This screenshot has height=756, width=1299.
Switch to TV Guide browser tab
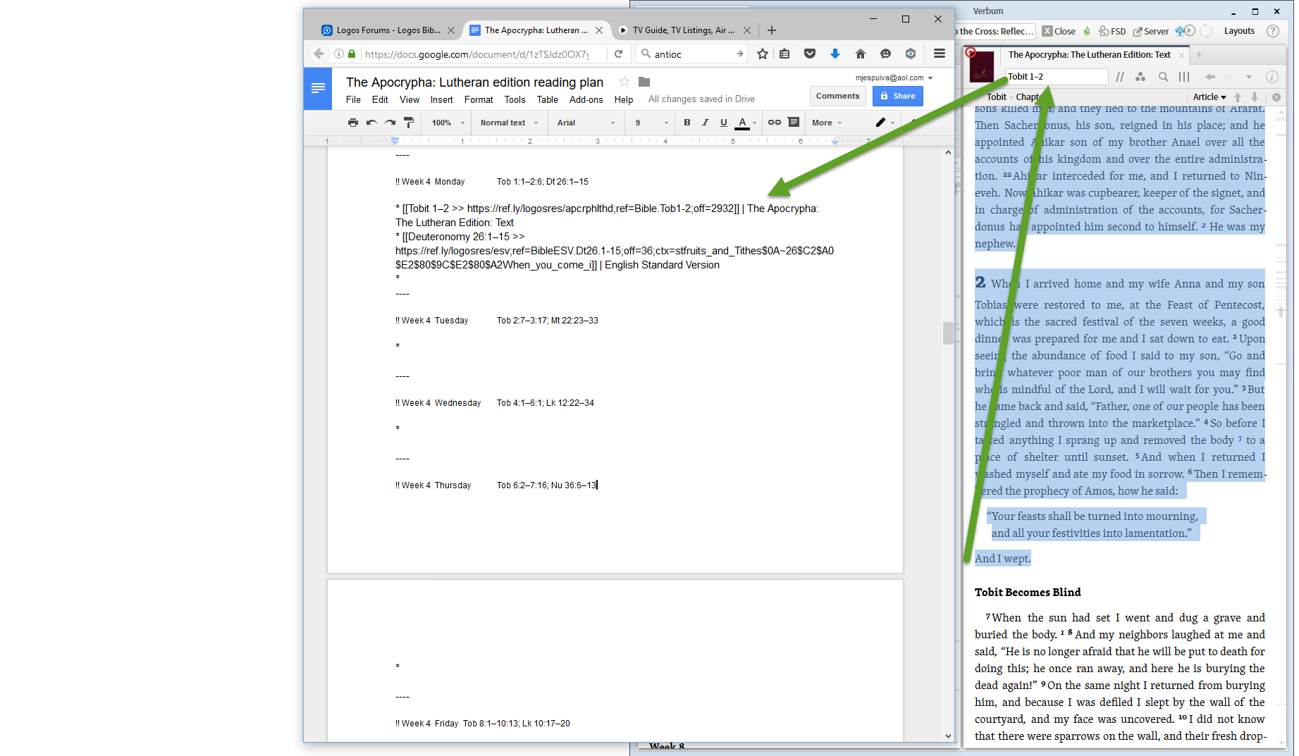(684, 30)
